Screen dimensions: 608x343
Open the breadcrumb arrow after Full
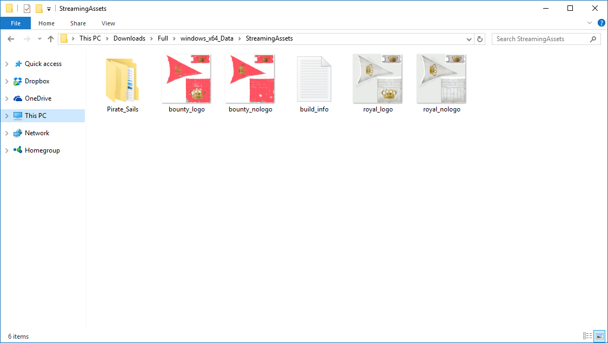click(174, 39)
